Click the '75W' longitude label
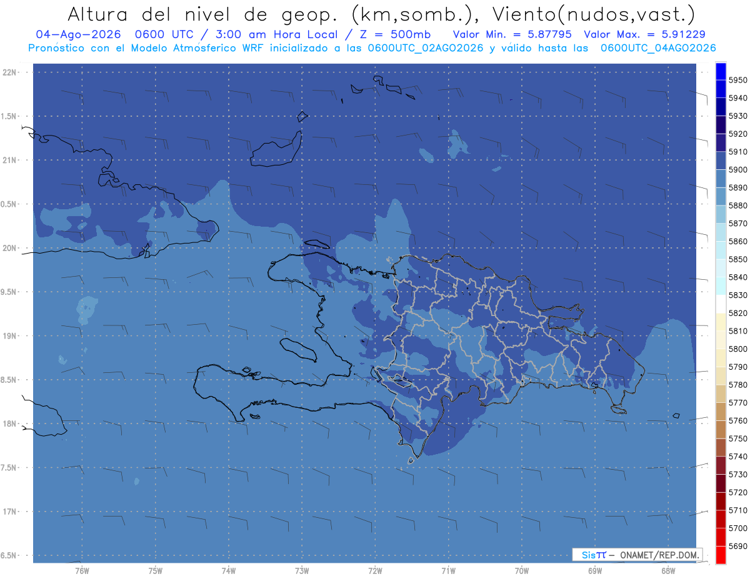This screenshot has height=579, width=750. 156,570
